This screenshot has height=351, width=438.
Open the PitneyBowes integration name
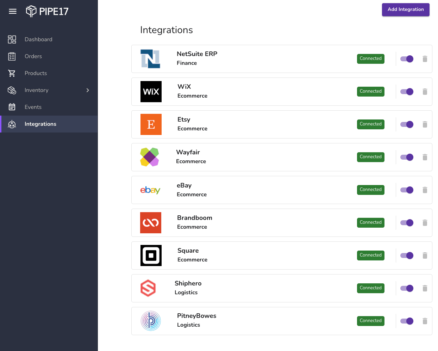tap(197, 316)
